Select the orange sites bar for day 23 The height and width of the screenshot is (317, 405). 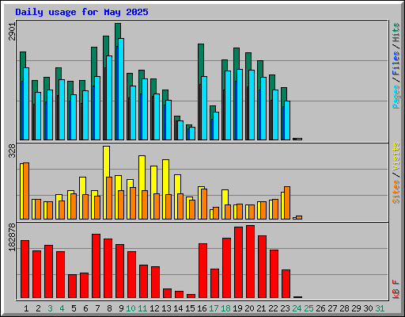[287, 203]
